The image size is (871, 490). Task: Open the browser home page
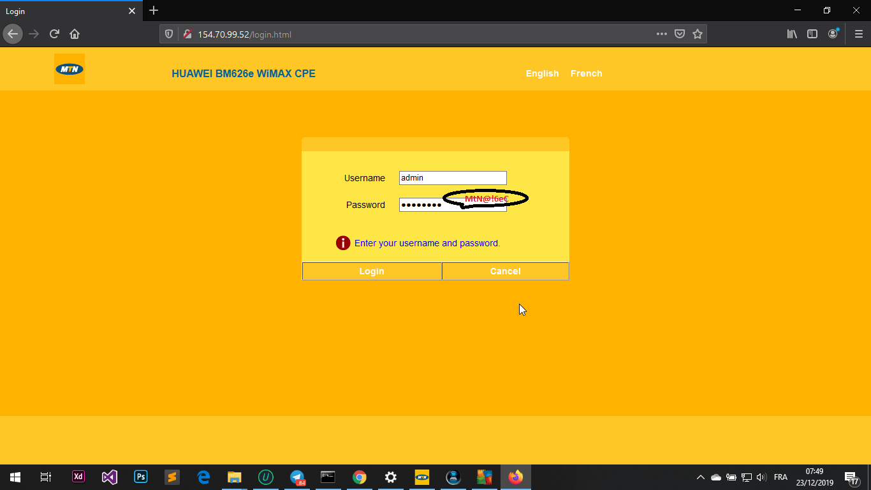coord(75,34)
